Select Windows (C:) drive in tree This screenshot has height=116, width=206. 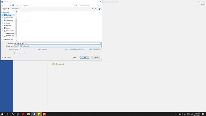[10, 31]
